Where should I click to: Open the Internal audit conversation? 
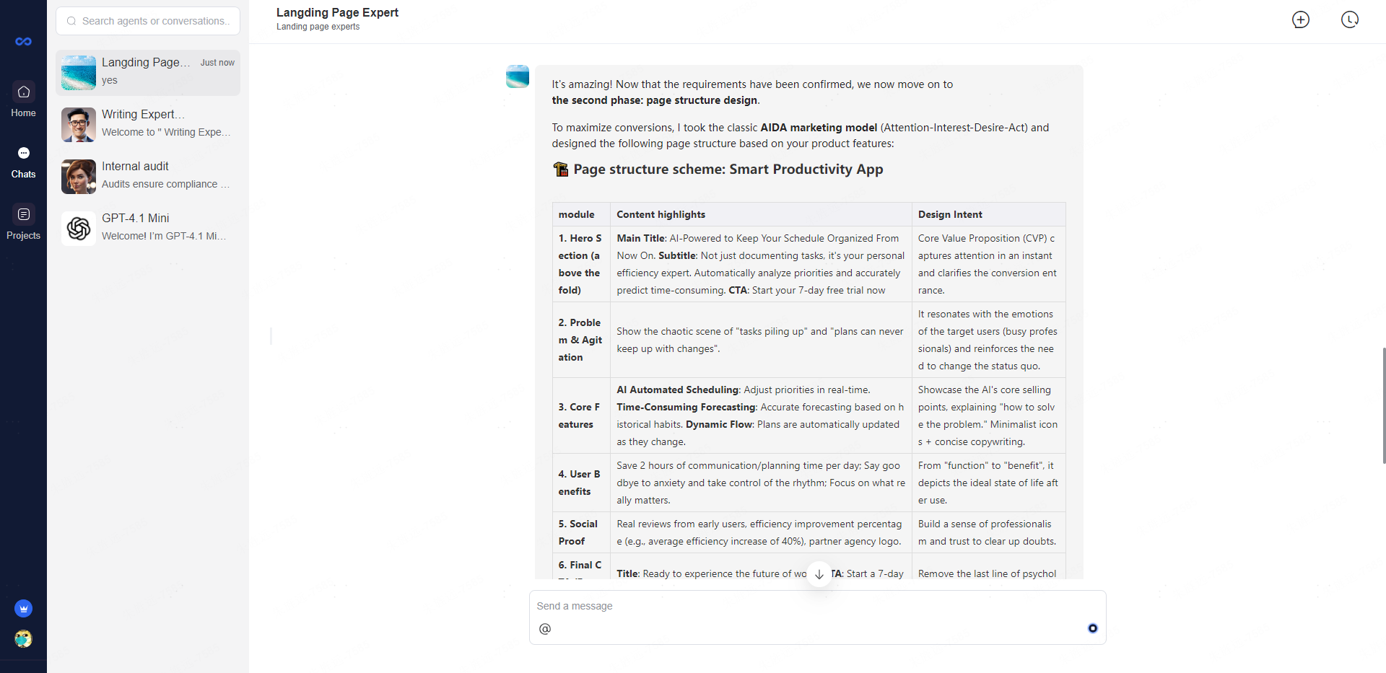pyautogui.click(x=148, y=176)
